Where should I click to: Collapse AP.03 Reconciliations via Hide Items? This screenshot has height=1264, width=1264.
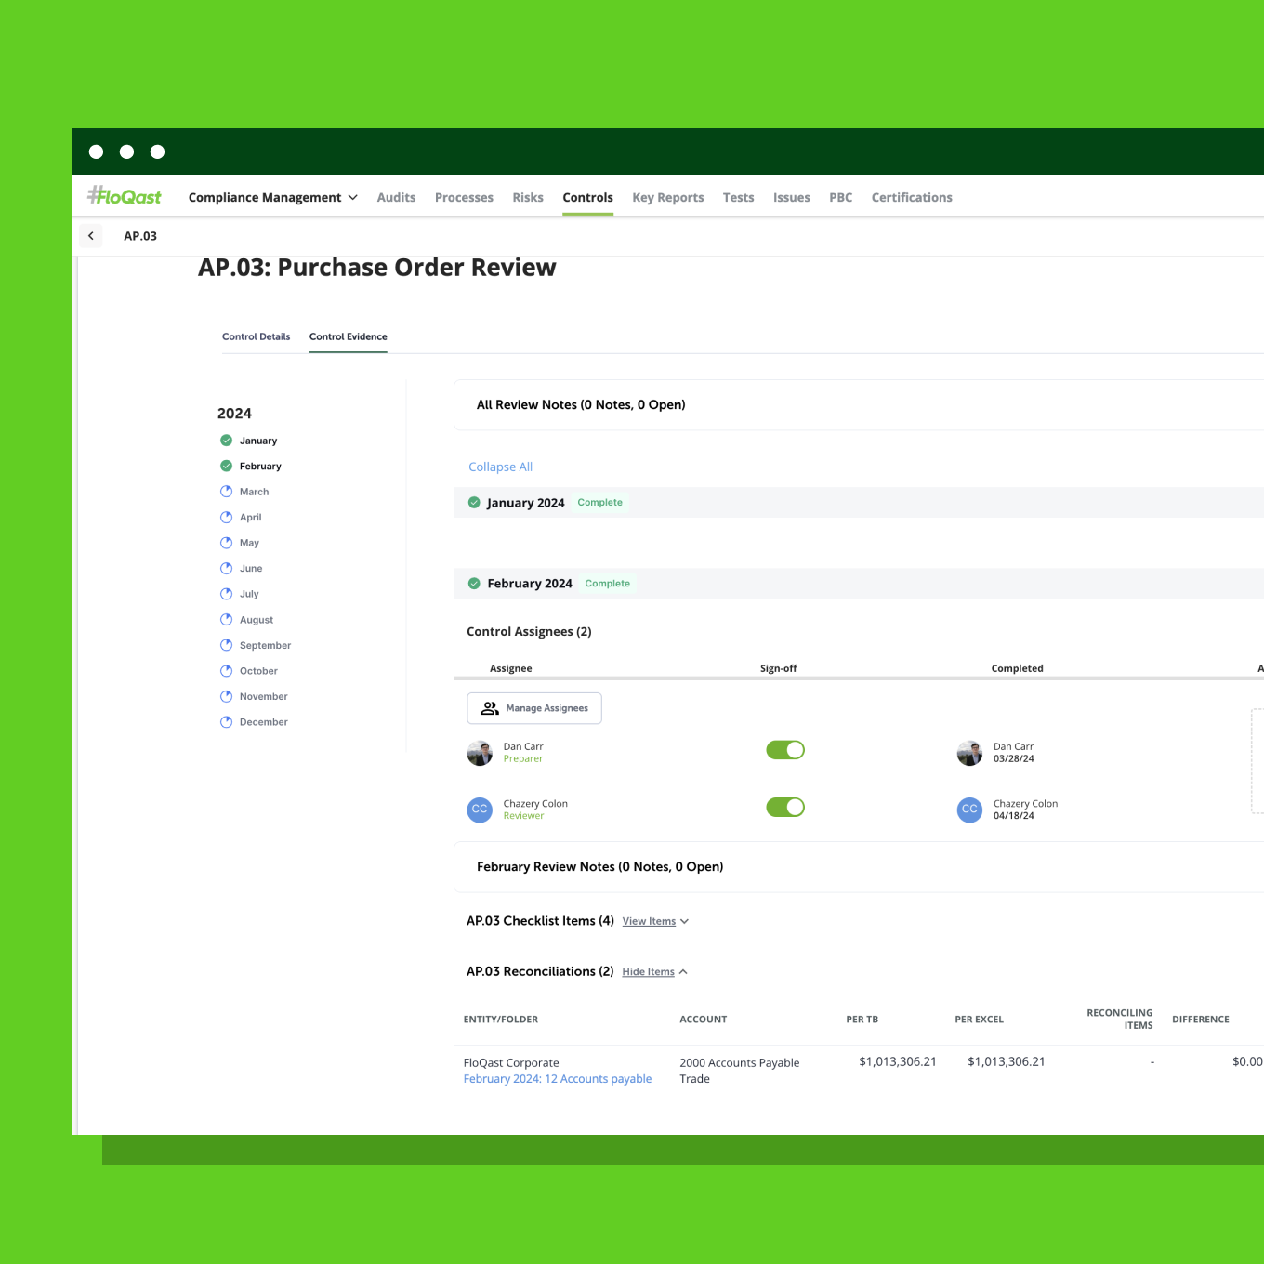click(x=654, y=972)
